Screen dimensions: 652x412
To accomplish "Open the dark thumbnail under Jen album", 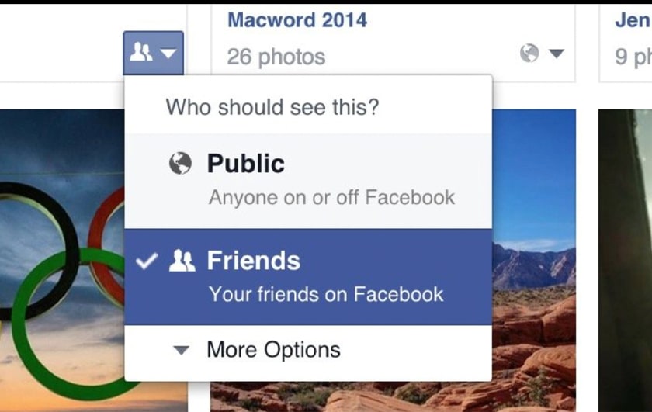I will pyautogui.click(x=625, y=261).
